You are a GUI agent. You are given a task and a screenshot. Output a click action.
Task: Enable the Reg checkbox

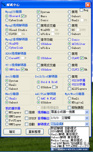(x=81, y=10)
